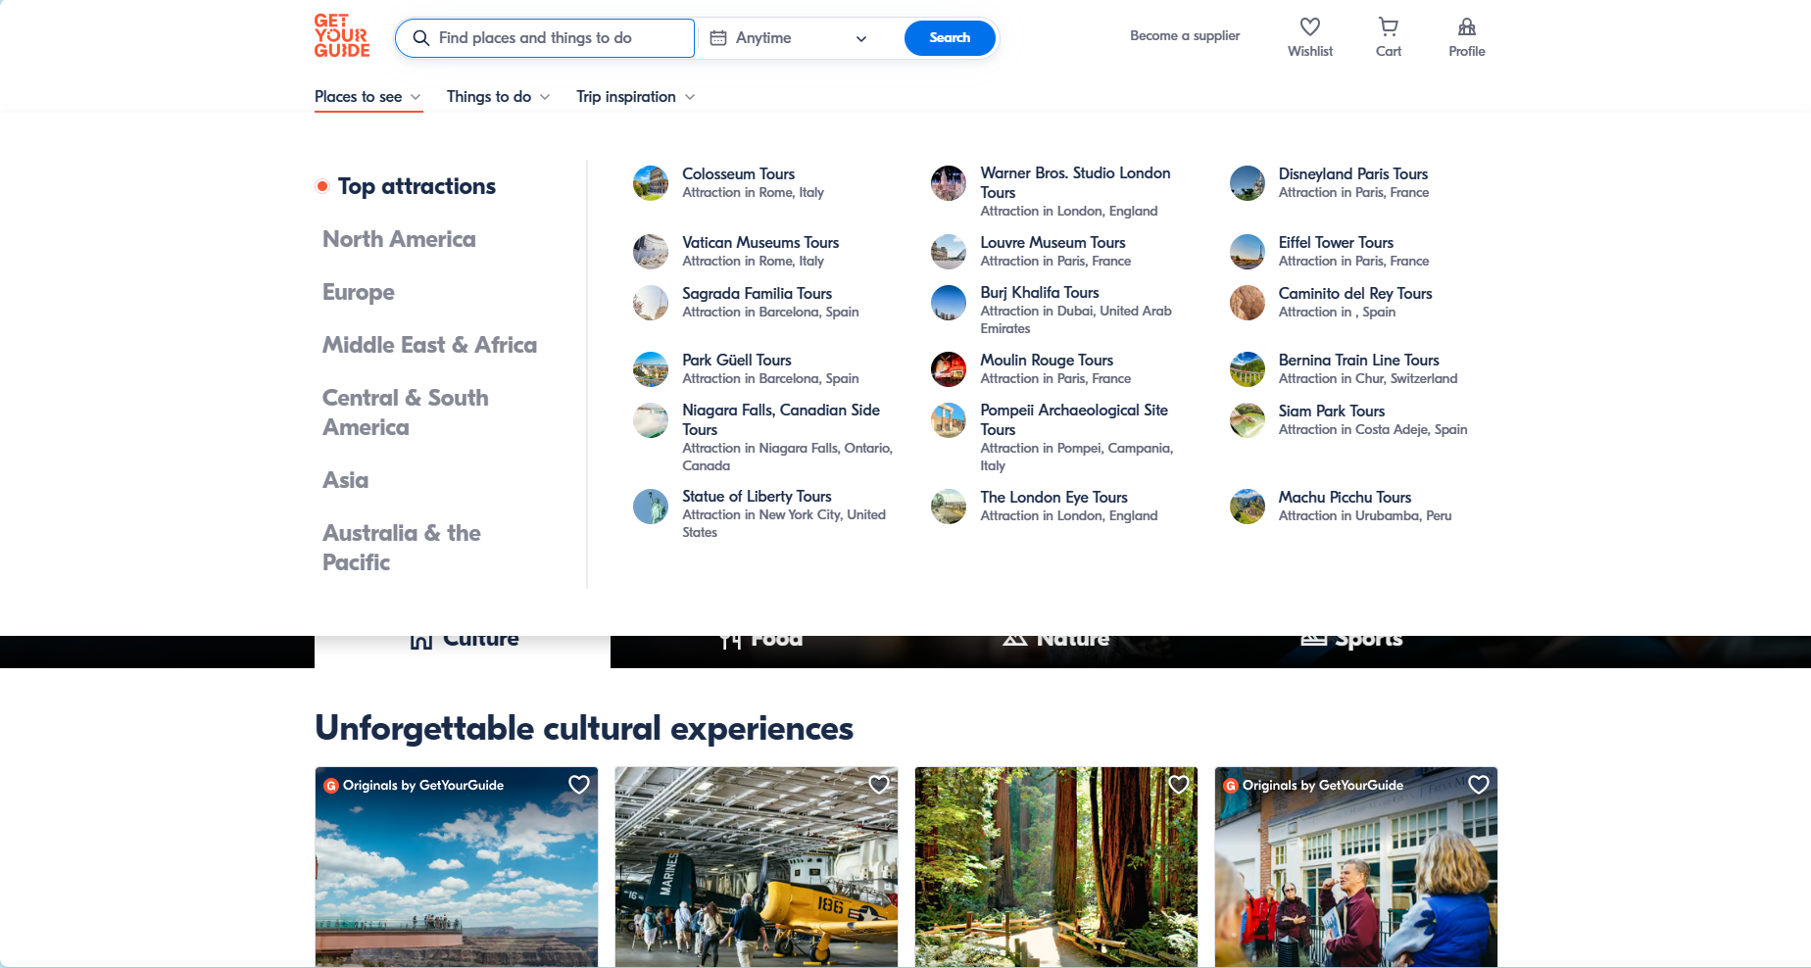Click The London Eye thumbnail icon
The height and width of the screenshot is (968, 1811).
[x=949, y=507]
